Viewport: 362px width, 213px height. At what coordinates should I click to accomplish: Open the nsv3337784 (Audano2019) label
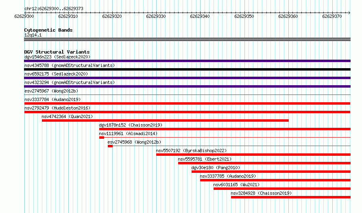(52, 99)
